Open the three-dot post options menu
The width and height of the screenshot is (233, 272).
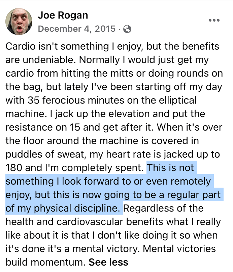[x=214, y=20]
